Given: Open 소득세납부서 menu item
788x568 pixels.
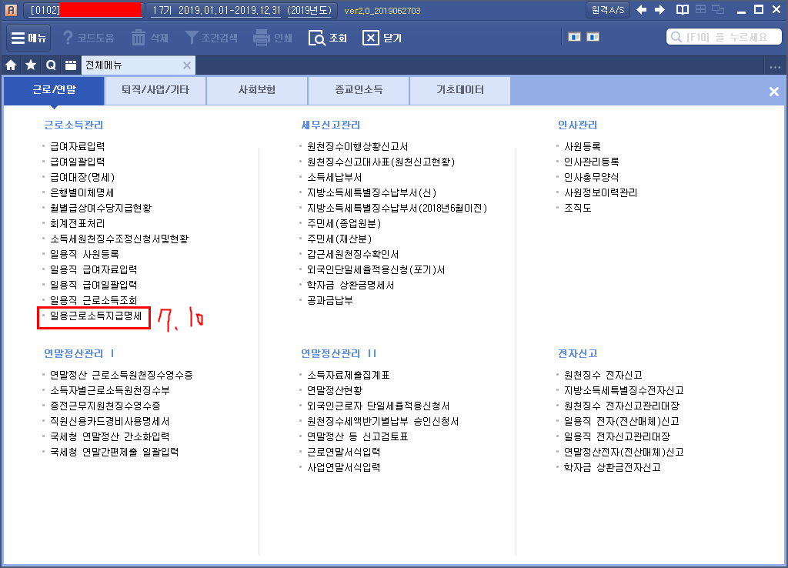Looking at the screenshot, I should pyautogui.click(x=335, y=178).
